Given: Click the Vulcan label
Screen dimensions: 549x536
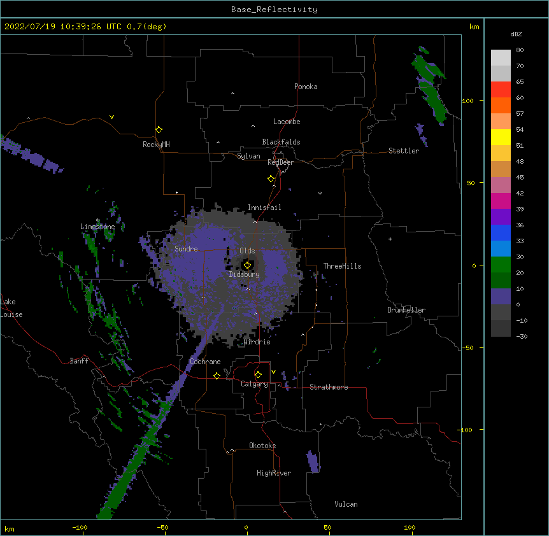Looking at the screenshot, I should point(346,504).
